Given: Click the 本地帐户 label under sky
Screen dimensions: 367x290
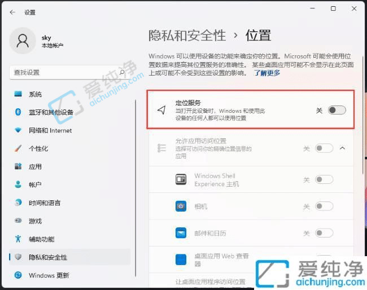Looking at the screenshot, I should (53, 45).
